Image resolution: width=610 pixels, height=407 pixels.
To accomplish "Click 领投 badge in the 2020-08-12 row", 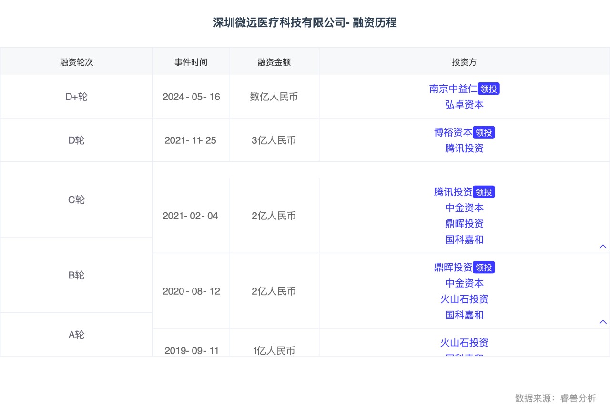I will (x=484, y=268).
